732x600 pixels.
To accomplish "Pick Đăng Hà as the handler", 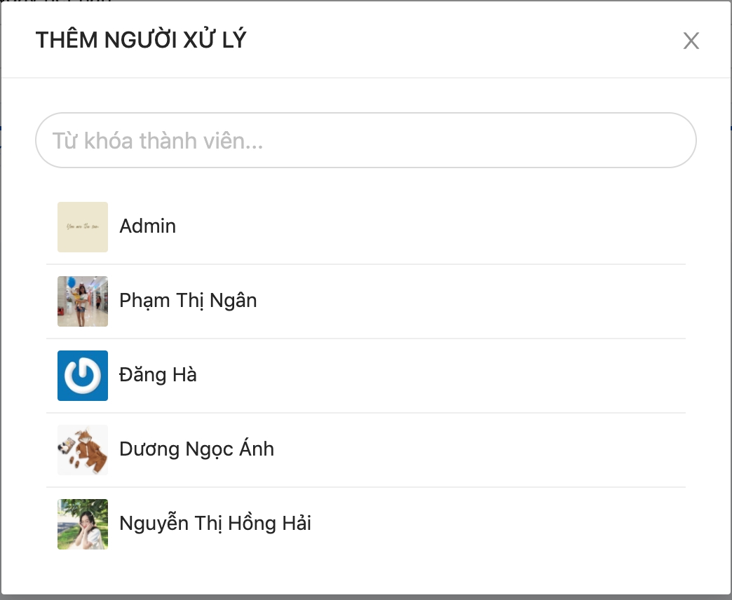I will click(x=158, y=375).
